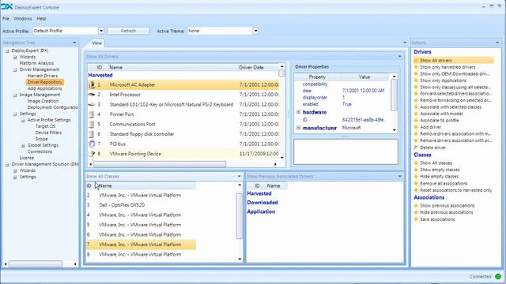
Task: Open the Windows menu
Action: pos(23,19)
